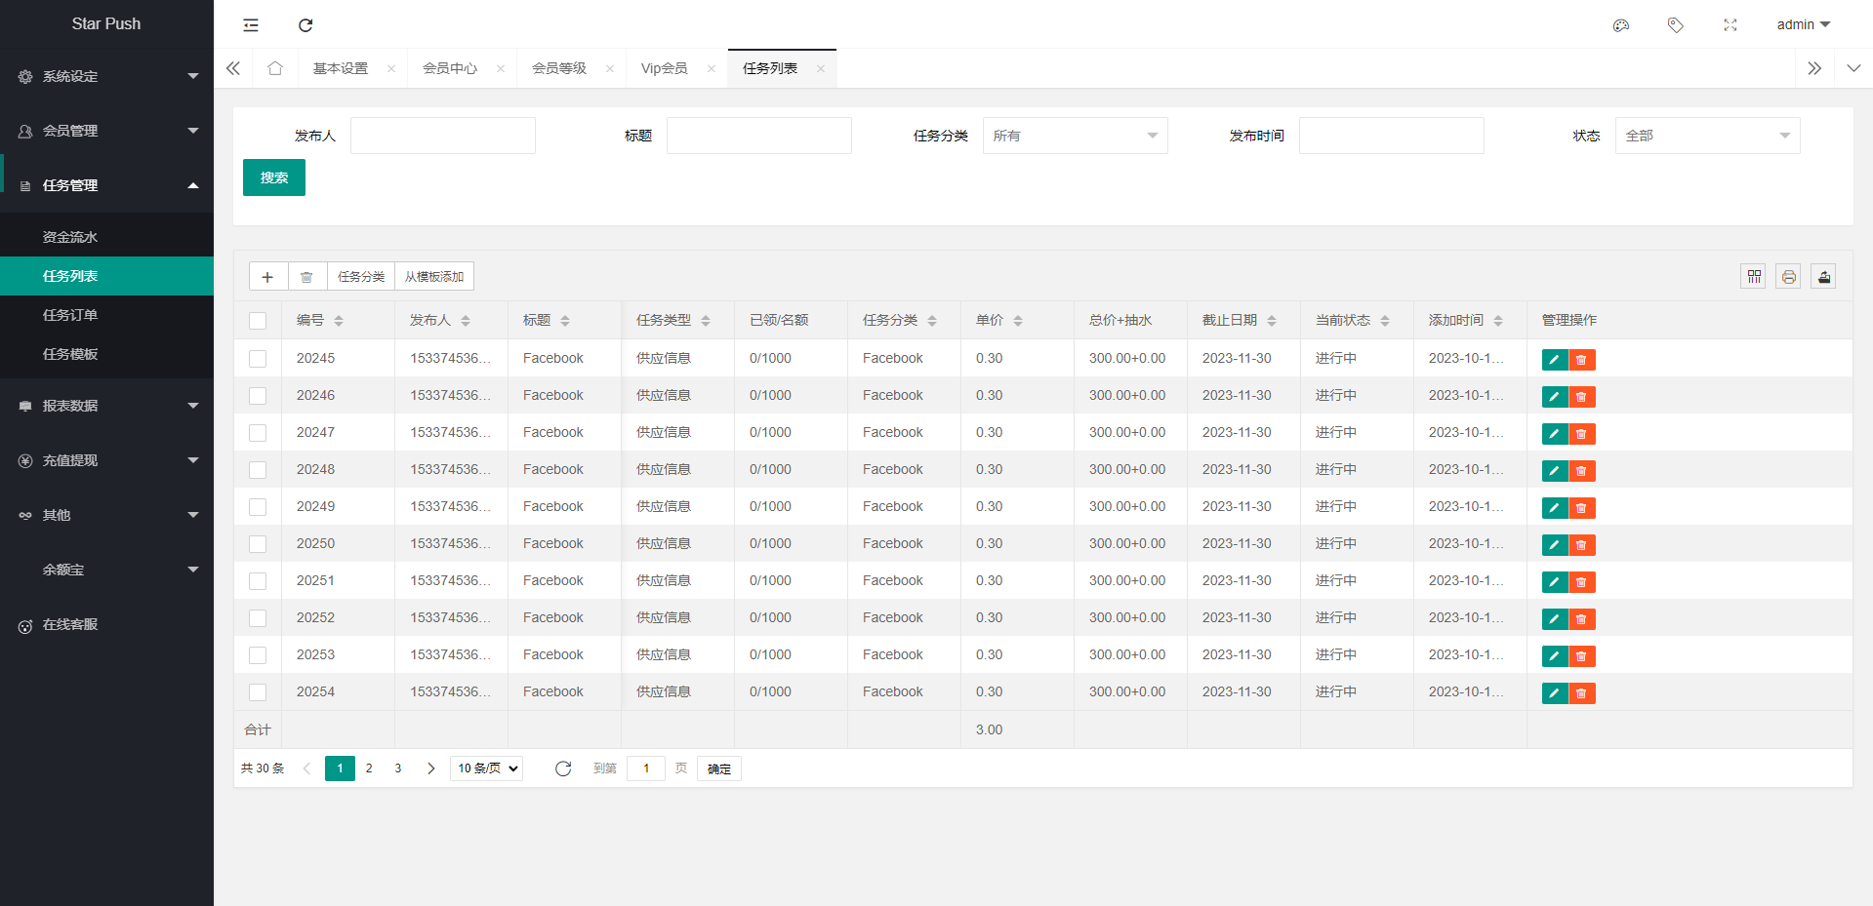Image resolution: width=1873 pixels, height=906 pixels.
Task: Click the 从模板添加 button
Action: click(x=434, y=277)
